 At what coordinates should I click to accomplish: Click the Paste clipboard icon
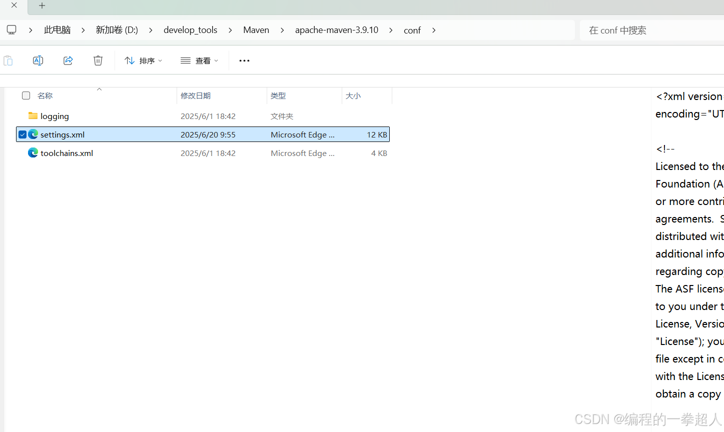[8, 60]
